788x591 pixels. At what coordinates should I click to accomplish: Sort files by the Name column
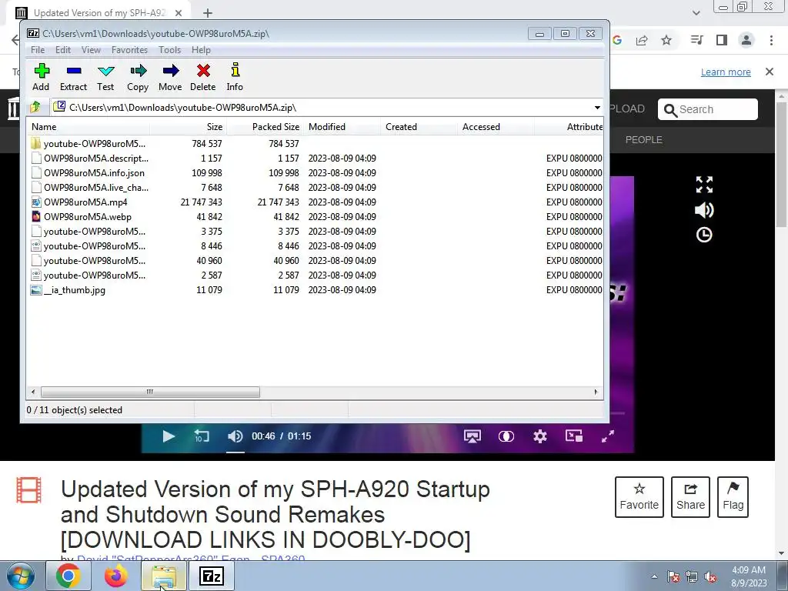pyautogui.click(x=88, y=127)
